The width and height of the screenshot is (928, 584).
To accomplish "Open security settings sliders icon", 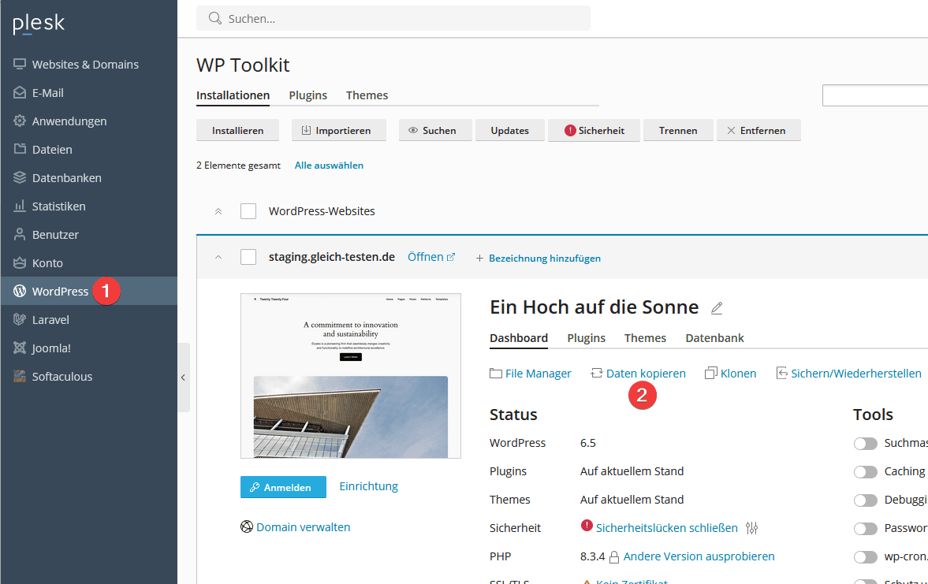I will pos(752,528).
